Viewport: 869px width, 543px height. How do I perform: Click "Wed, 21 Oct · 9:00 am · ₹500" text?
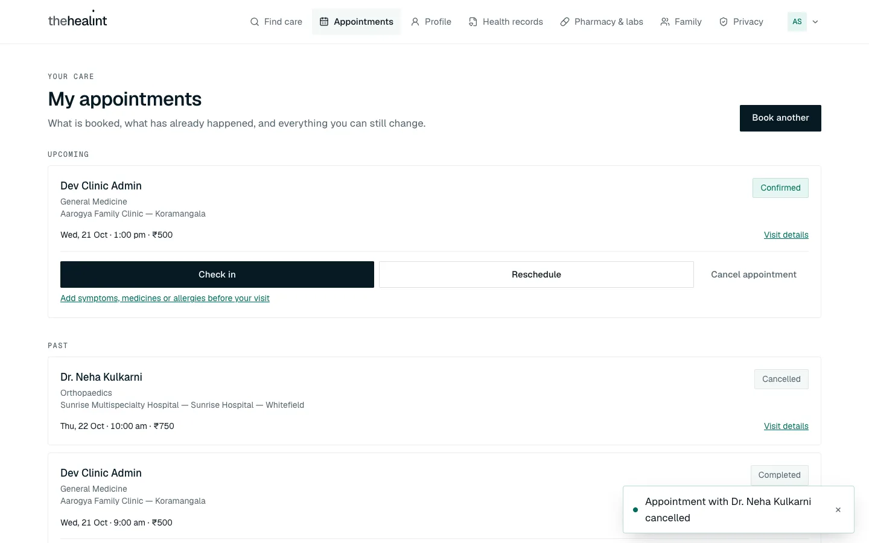click(116, 522)
